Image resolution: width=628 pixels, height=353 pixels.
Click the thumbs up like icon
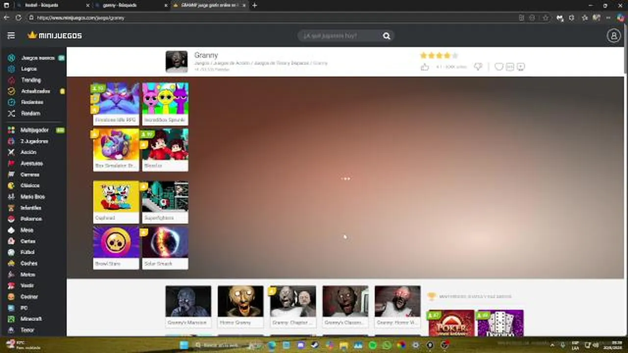tap(425, 67)
